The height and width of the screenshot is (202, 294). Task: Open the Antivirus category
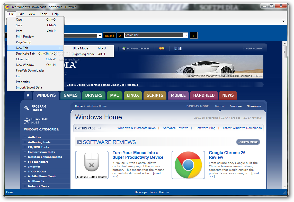pos(34,137)
